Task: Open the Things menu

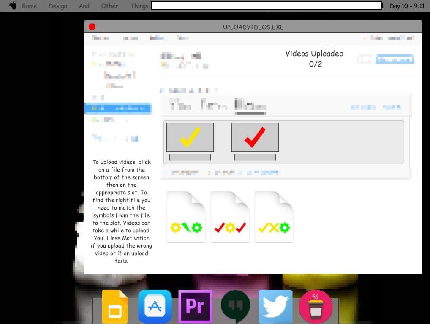Action: click(x=139, y=6)
